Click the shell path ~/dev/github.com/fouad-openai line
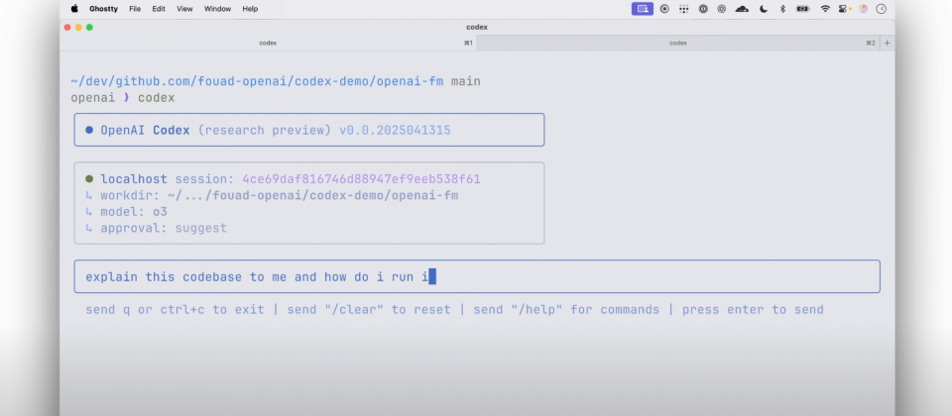 click(x=257, y=81)
